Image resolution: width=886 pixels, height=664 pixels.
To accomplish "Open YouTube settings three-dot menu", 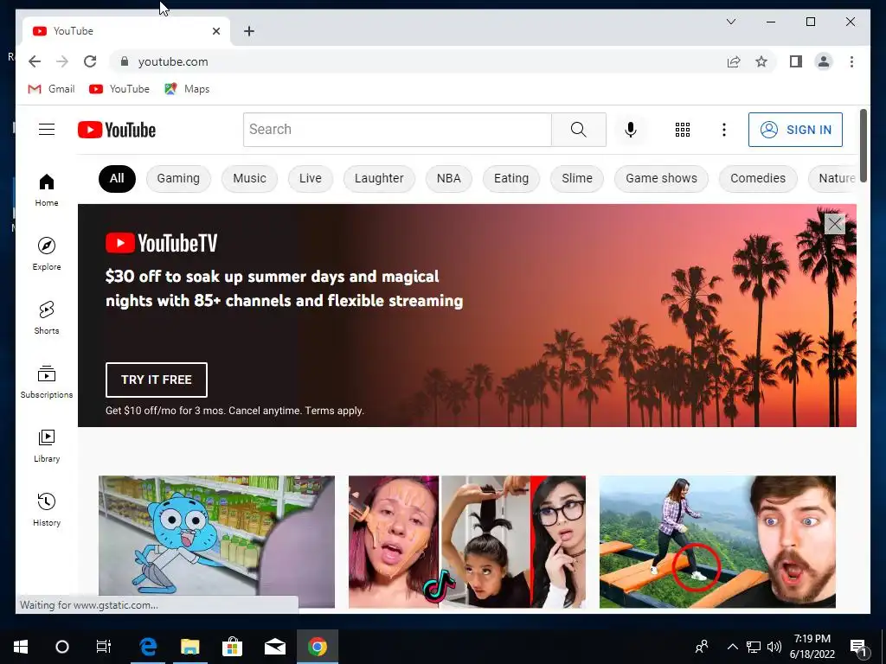I will (724, 130).
